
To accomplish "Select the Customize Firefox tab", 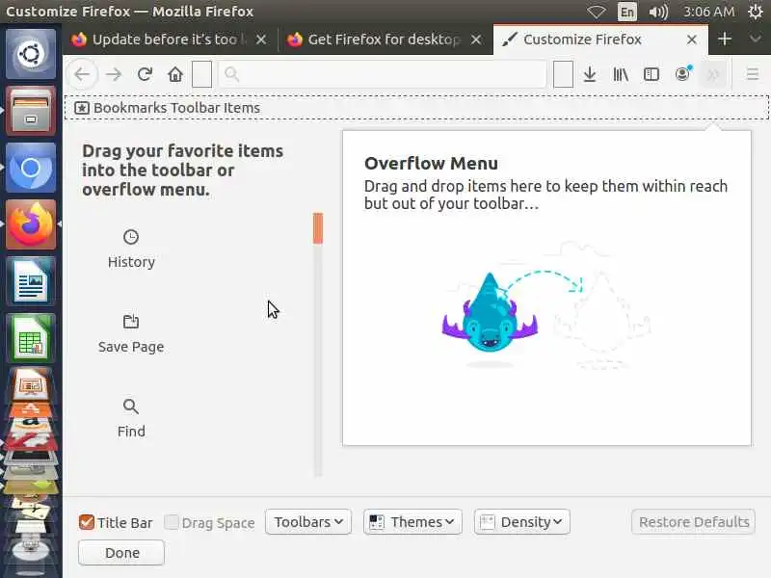I will coord(600,39).
